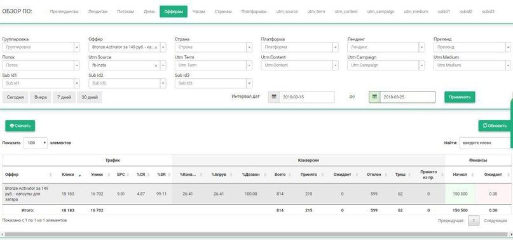Open calendar icon for start date
This screenshot has width=513, height=240.
[x=274, y=97]
